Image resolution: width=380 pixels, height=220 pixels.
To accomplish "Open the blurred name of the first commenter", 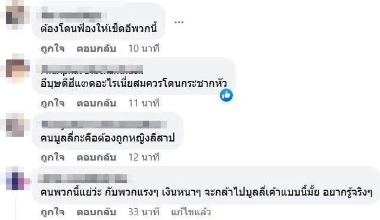I will click(71, 15).
